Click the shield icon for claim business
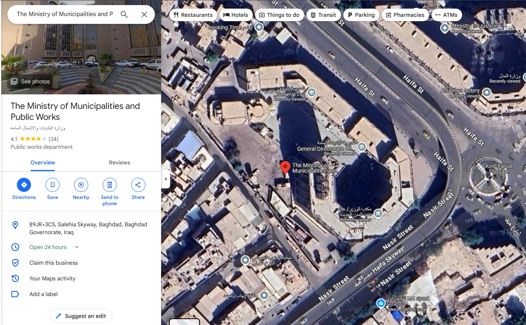526x325 pixels. [15, 263]
